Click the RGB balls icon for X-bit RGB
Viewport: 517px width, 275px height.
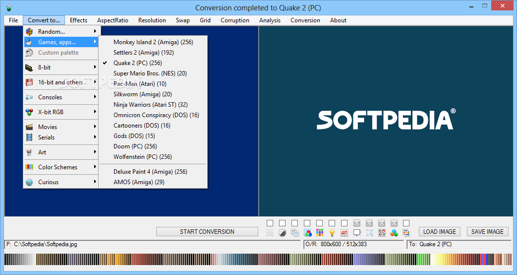coord(29,112)
